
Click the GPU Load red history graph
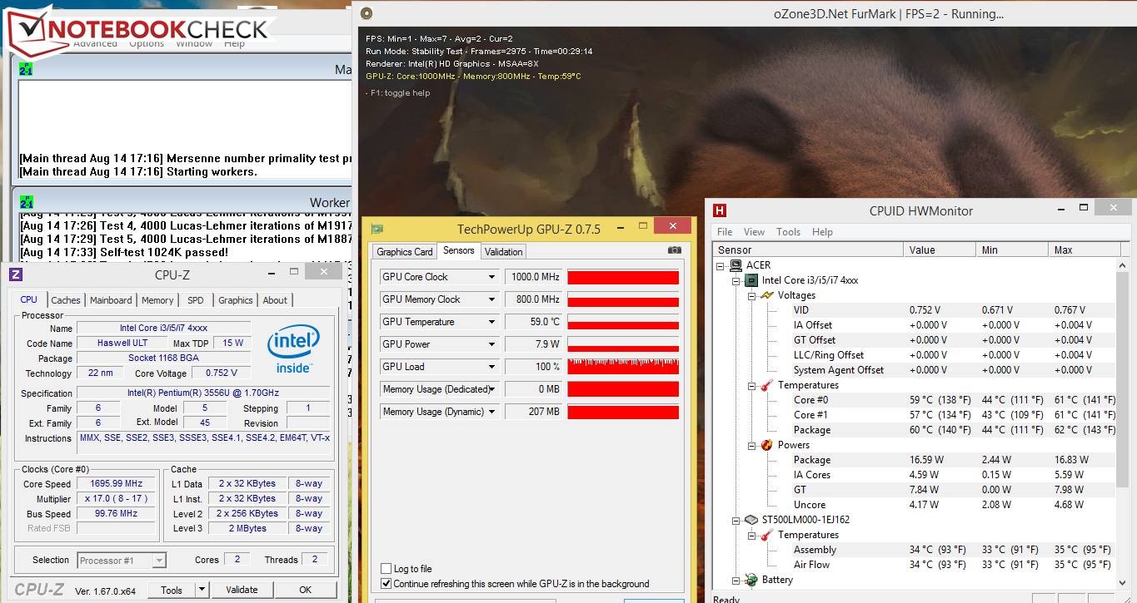pos(623,367)
